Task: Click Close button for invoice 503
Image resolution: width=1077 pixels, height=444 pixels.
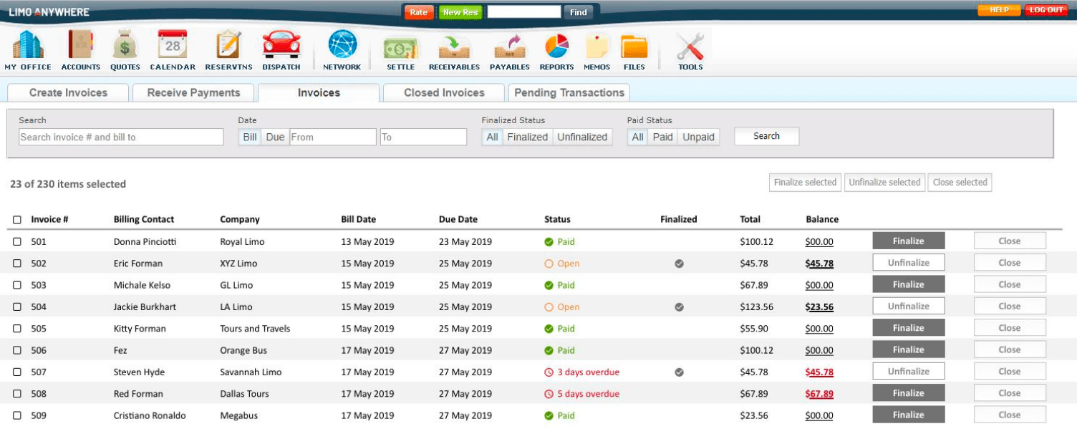Action: click(1010, 284)
